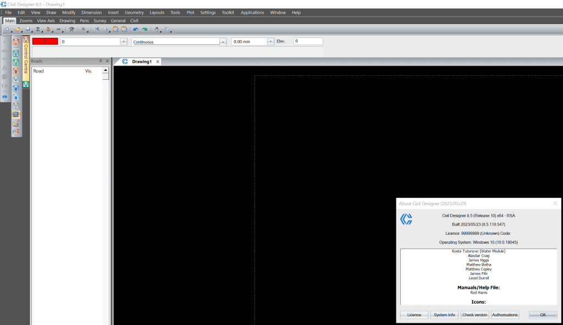Open the Continuous linetype dropdown
563x325 pixels.
[x=223, y=41]
